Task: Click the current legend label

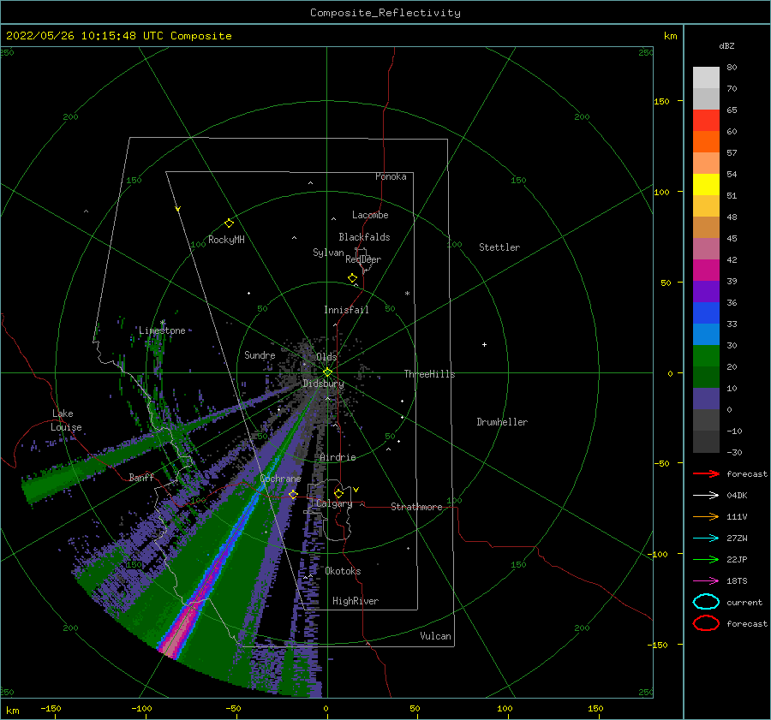Action: [744, 602]
